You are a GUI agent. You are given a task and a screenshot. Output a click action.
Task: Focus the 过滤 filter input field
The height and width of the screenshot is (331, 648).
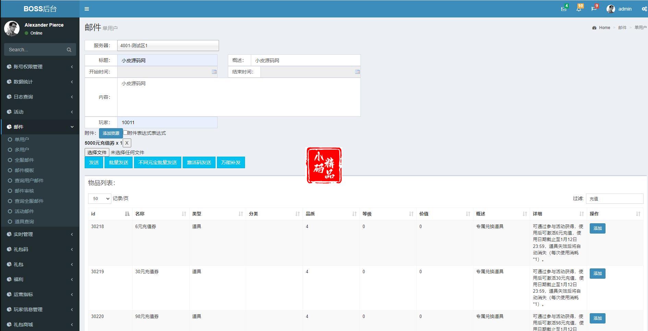click(x=615, y=199)
